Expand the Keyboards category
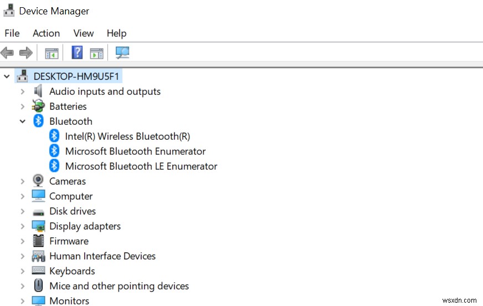Screen dimensions: 483x306 point(23,271)
